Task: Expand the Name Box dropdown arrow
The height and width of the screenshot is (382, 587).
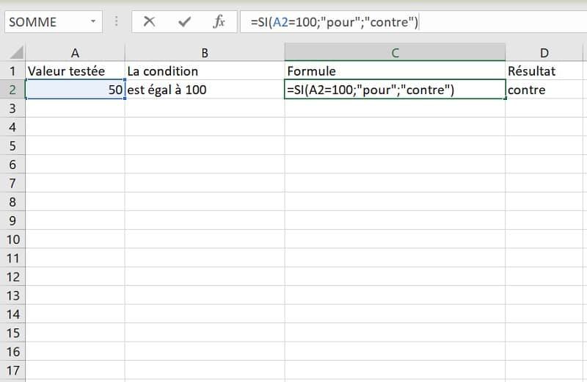Action: click(x=92, y=22)
